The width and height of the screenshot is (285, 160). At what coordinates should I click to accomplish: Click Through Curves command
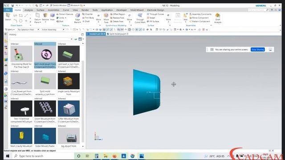[155, 14]
